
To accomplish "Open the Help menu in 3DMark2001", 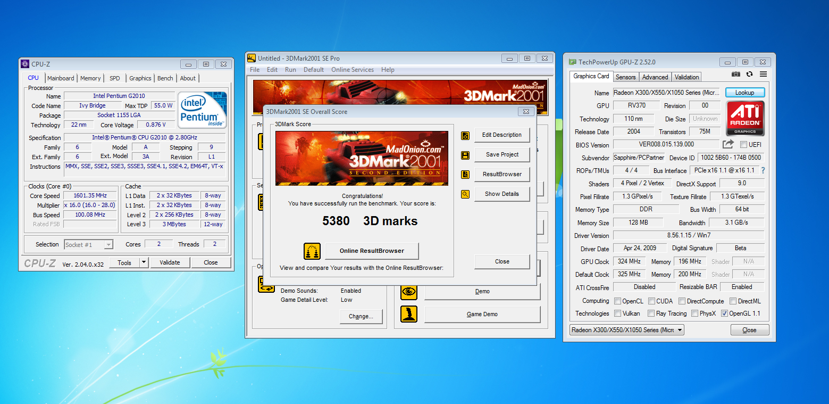I will [x=388, y=70].
